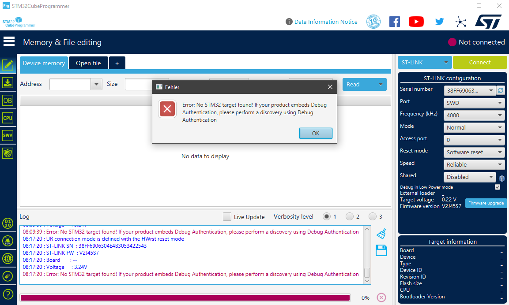509x305 pixels.
Task: Expand the Port dropdown set to SWD
Action: pyautogui.click(x=474, y=103)
